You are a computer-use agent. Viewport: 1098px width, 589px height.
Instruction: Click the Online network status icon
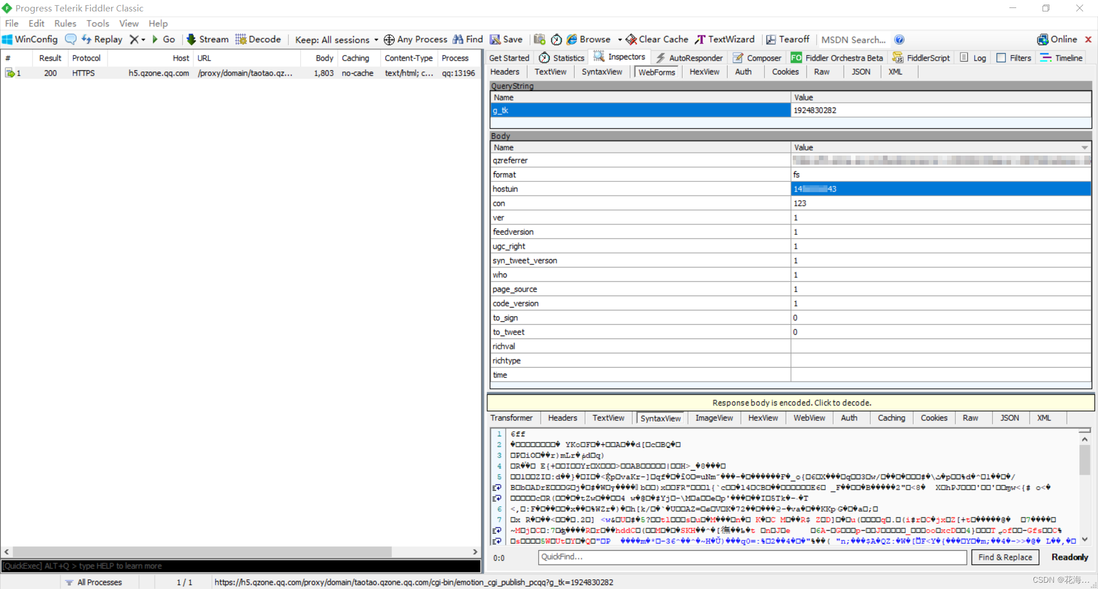point(1043,39)
